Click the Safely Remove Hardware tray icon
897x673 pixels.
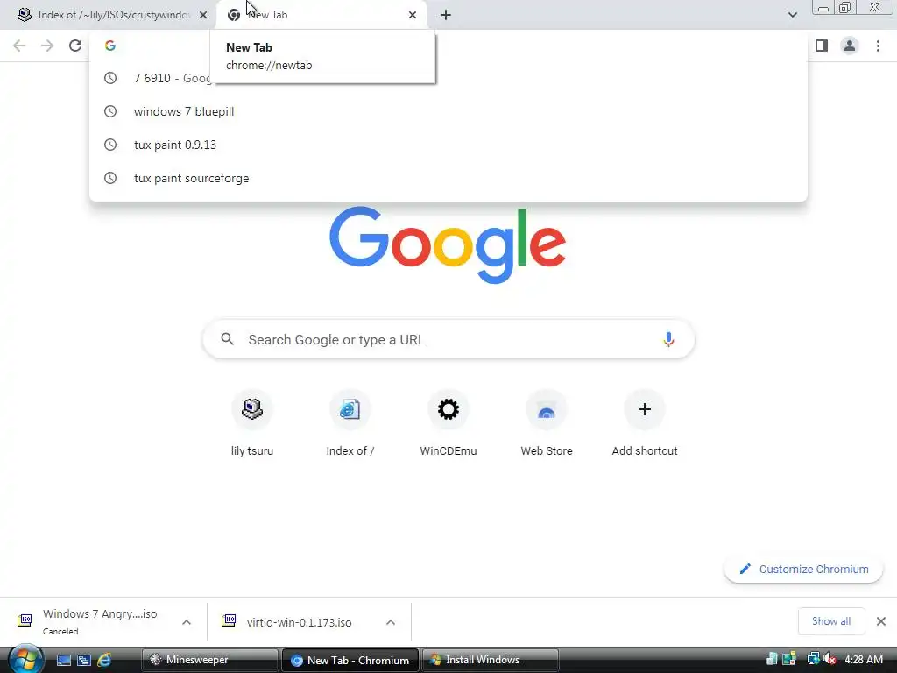[772, 660]
